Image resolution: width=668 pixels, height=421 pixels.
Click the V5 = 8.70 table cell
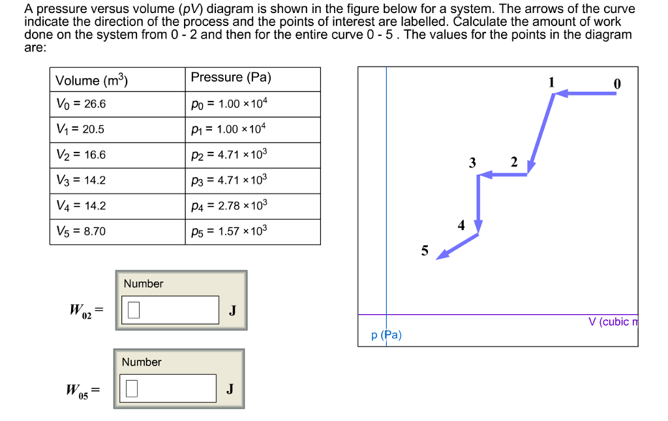coord(117,231)
